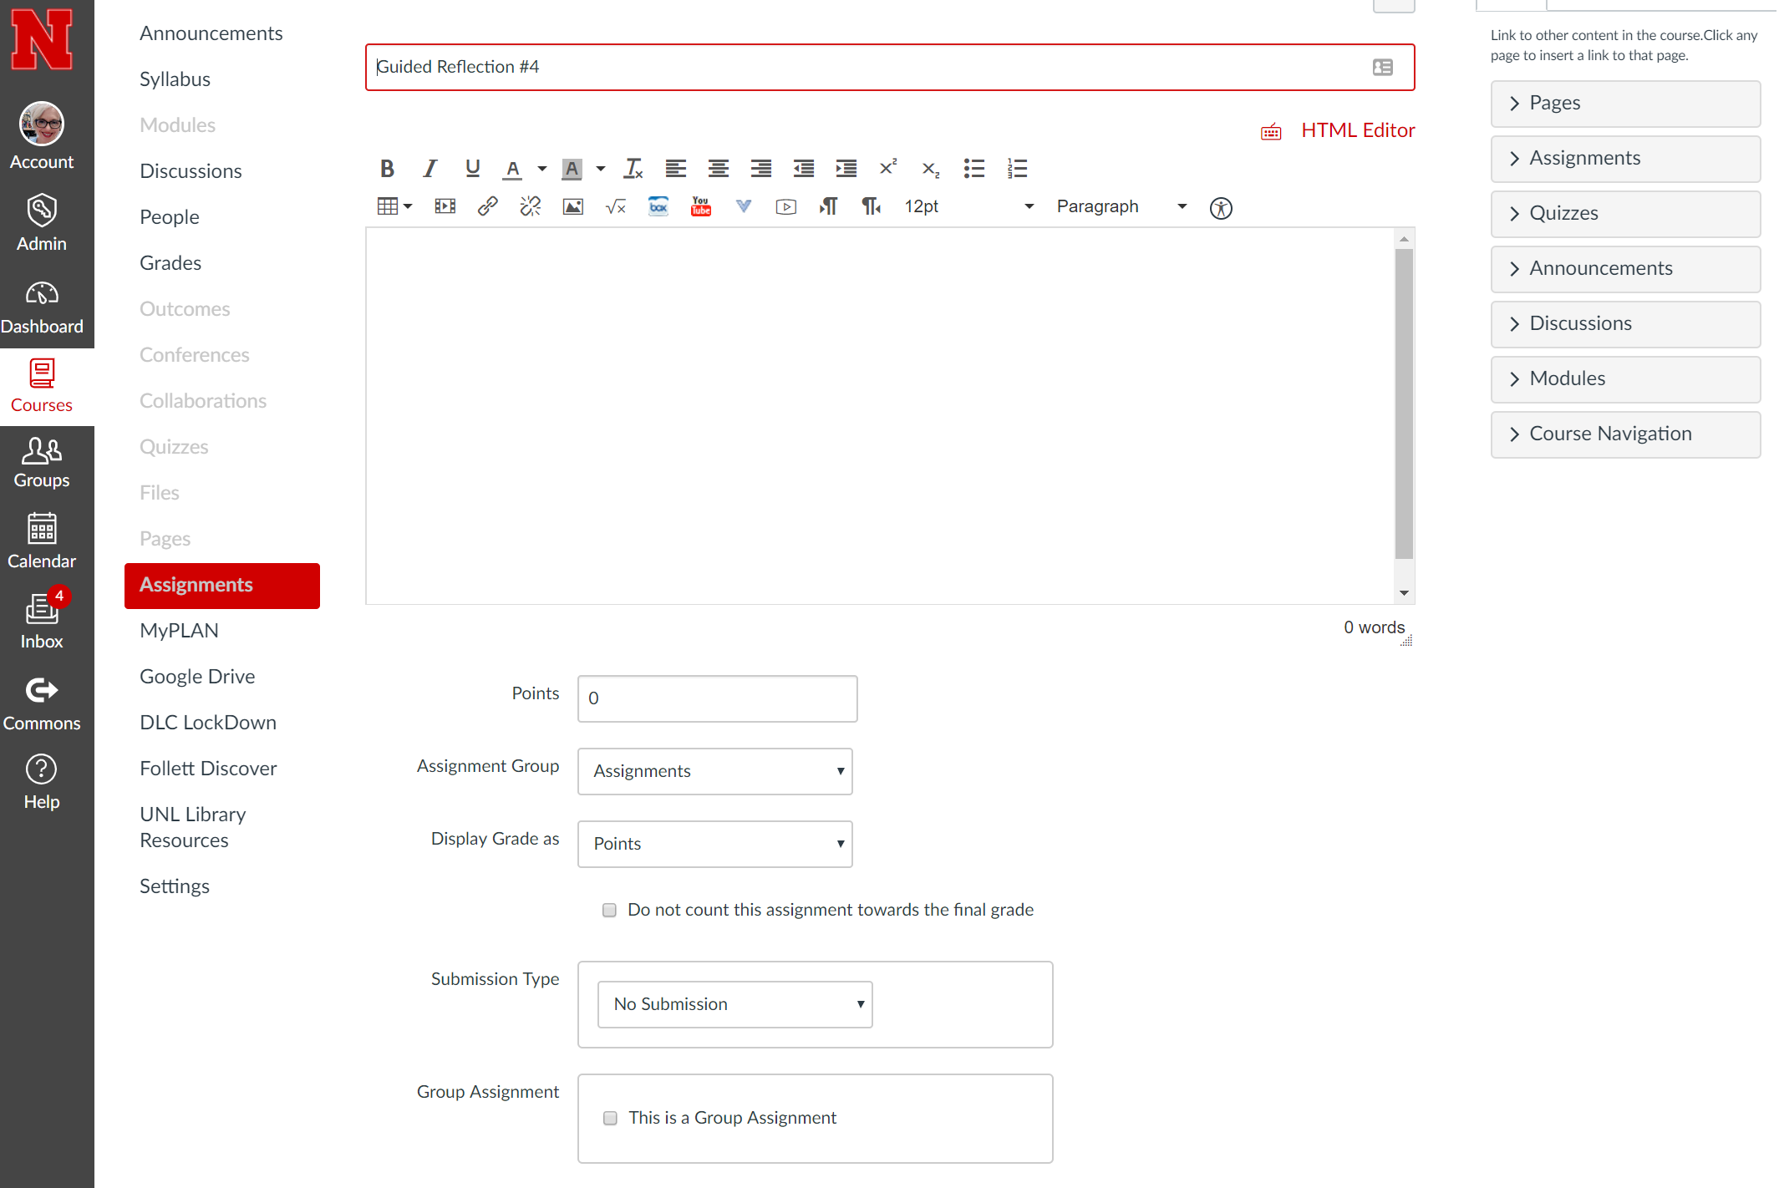1779x1188 pixels.
Task: Open the text color picker arrow
Action: coord(541,169)
